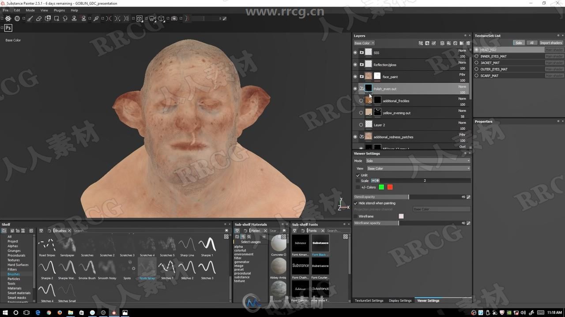Select the Material Picker eyedropper tool
This screenshot has height=317, width=565.
(96, 18)
